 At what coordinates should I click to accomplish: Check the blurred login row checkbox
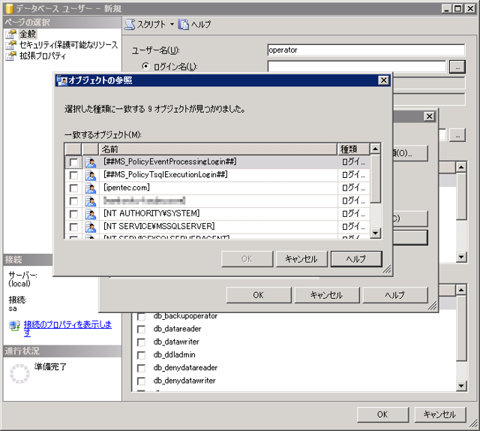pos(73,201)
